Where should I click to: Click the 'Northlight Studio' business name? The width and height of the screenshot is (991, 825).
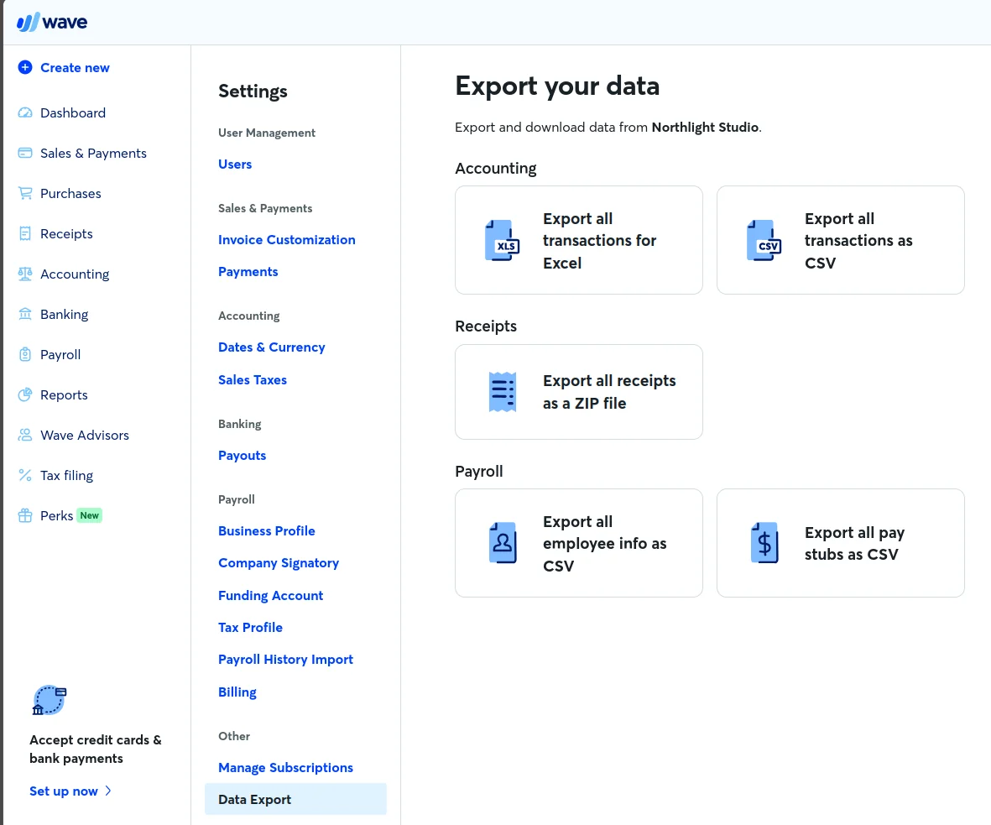point(706,127)
